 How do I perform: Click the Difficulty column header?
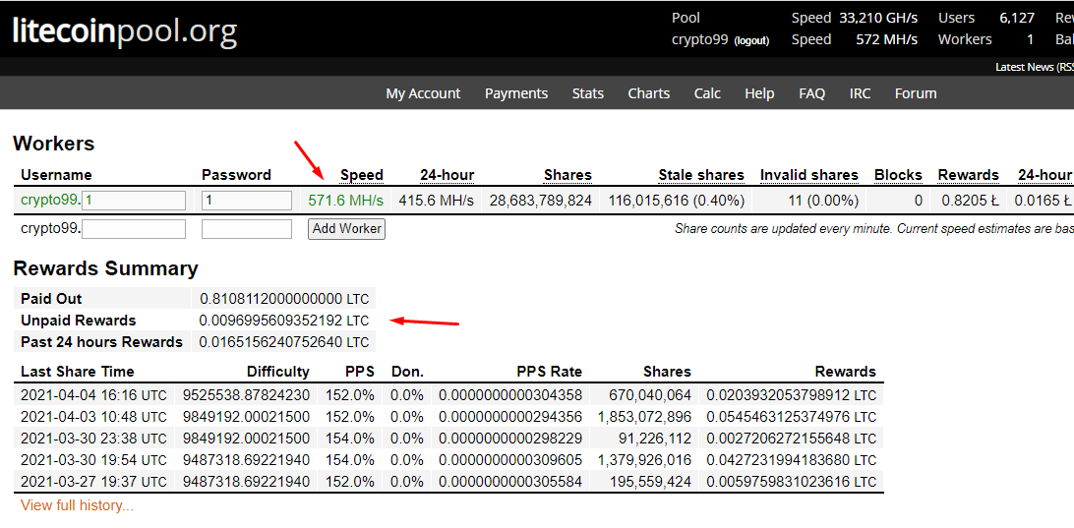pos(278,372)
